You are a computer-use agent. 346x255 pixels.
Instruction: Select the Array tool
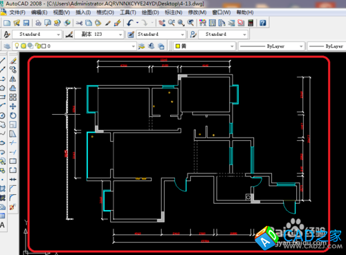pos(13,97)
